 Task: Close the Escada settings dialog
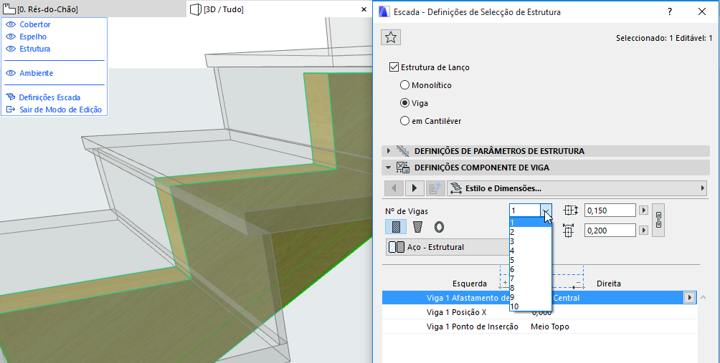tap(702, 12)
